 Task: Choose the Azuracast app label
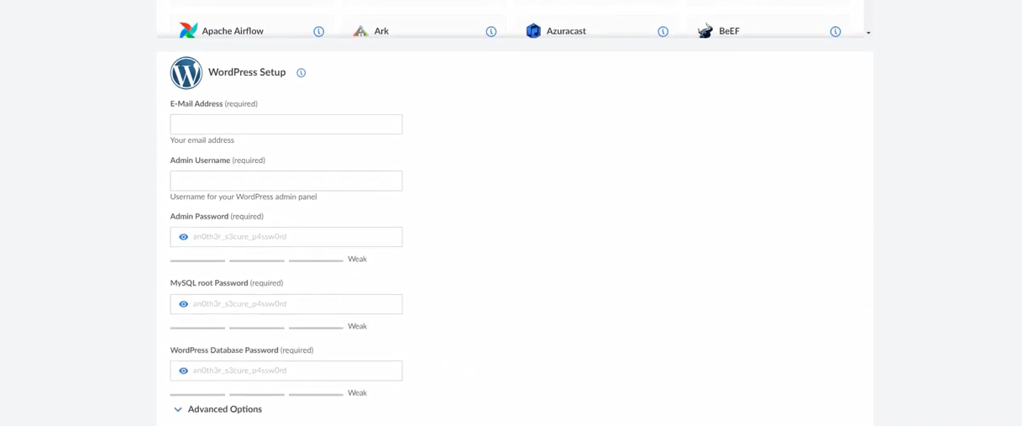click(x=566, y=31)
